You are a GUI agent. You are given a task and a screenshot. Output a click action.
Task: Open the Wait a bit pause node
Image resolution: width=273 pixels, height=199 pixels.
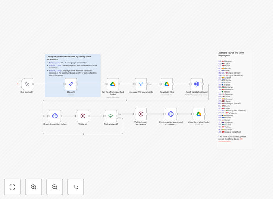click(83, 116)
